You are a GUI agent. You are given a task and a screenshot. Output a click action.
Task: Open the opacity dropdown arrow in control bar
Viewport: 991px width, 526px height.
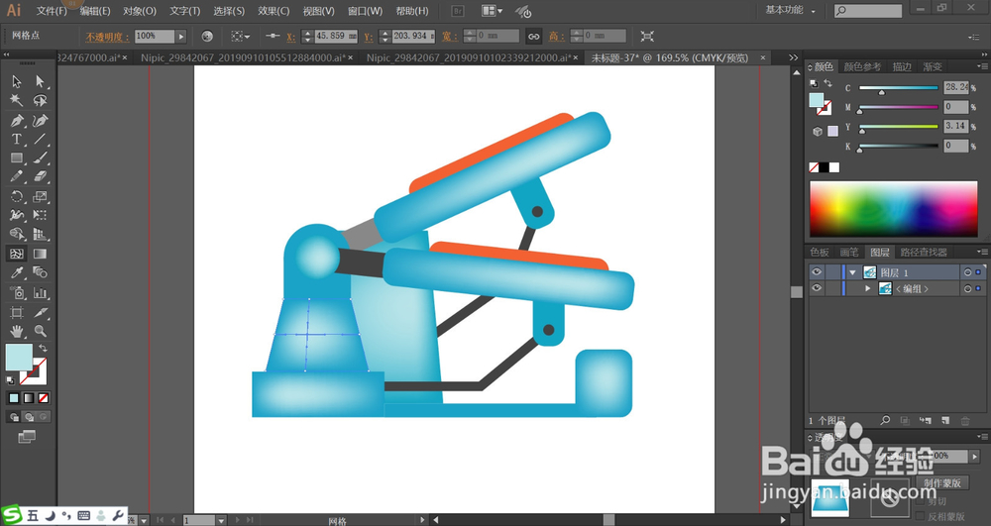coord(180,37)
